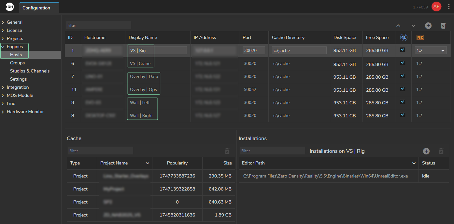
Task: Uncheck the Unreal checkbox for VS | Rig
Action: tap(403, 50)
